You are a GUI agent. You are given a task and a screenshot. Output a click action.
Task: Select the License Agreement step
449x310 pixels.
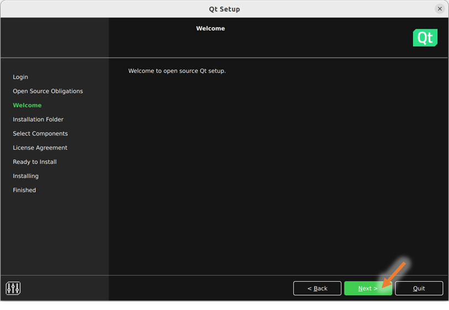click(x=40, y=148)
